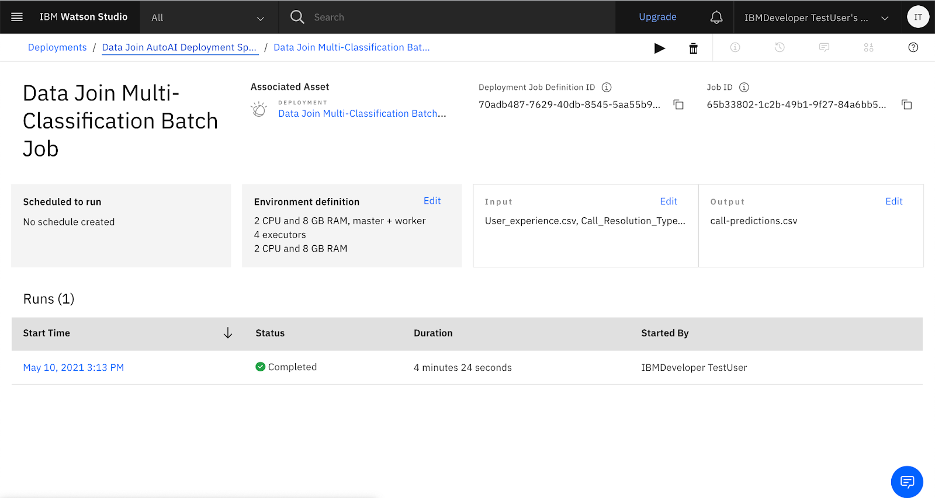
Task: Sort runs by Start Time arrow
Action: (x=228, y=333)
